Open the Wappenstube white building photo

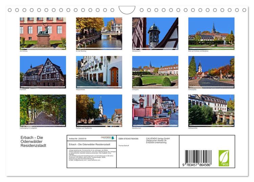(99, 72)
